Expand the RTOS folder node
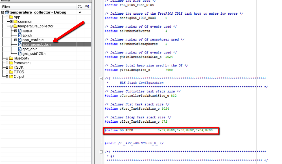The width and height of the screenshot is (282, 164). point(7,72)
